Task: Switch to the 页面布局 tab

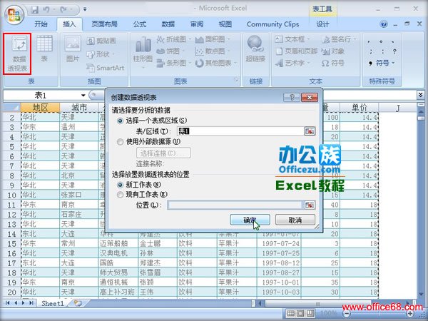Action: (104, 24)
